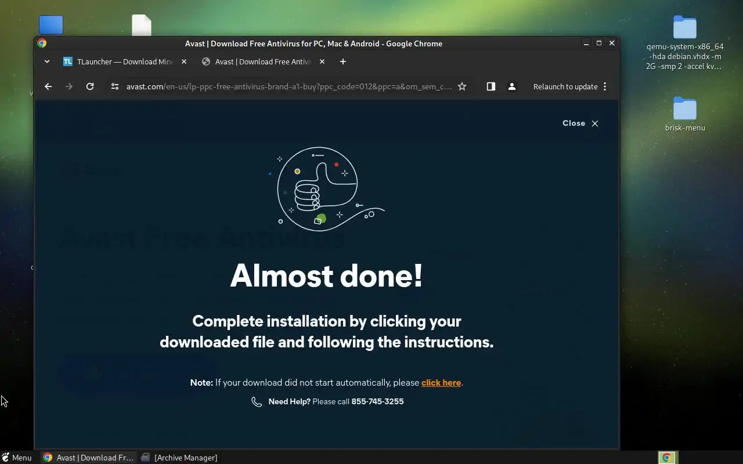Maximize the Chrome window
The image size is (743, 464).
click(x=599, y=43)
